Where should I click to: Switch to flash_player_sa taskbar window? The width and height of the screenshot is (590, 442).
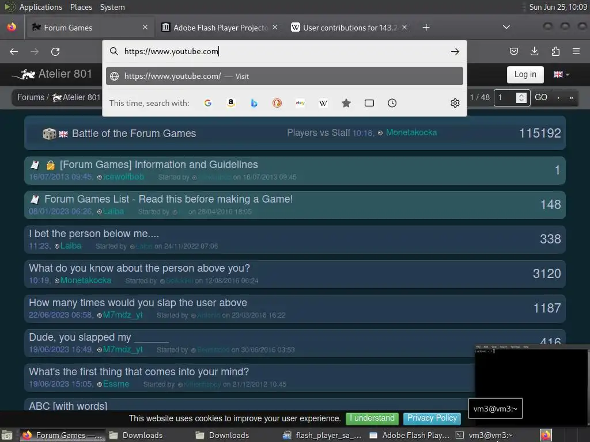(323, 435)
